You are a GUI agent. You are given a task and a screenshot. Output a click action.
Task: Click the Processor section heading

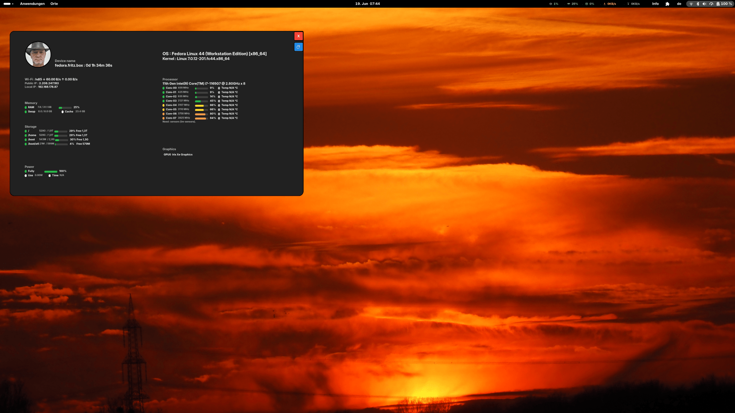point(170,80)
